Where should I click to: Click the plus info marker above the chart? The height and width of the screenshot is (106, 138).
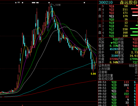click(16, 3)
